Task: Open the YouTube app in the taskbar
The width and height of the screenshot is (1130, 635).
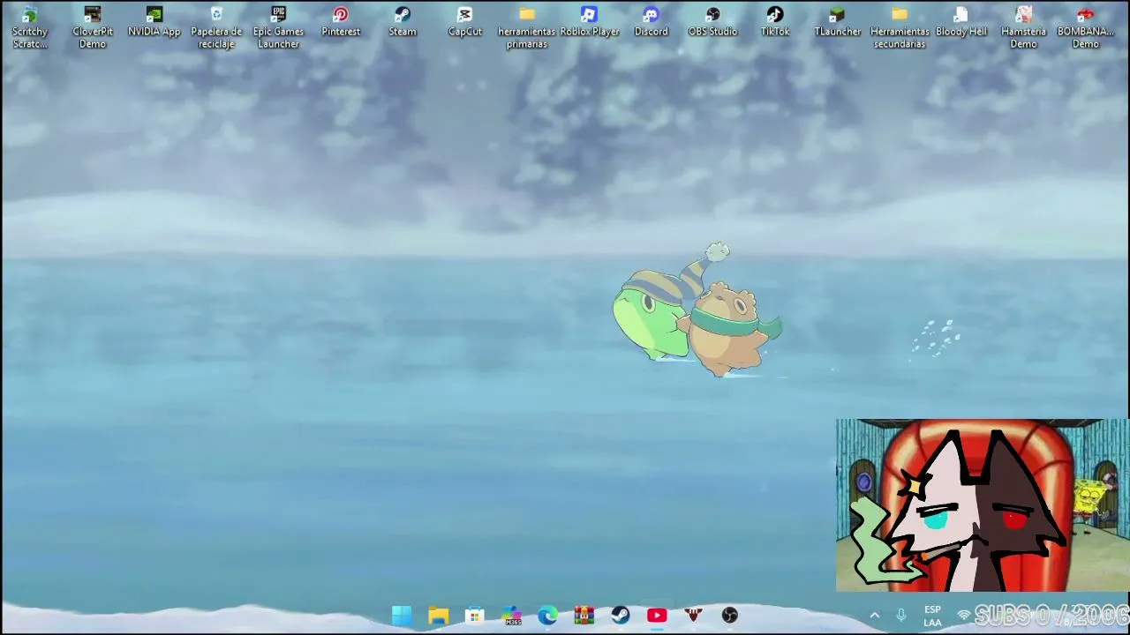Action: click(657, 615)
